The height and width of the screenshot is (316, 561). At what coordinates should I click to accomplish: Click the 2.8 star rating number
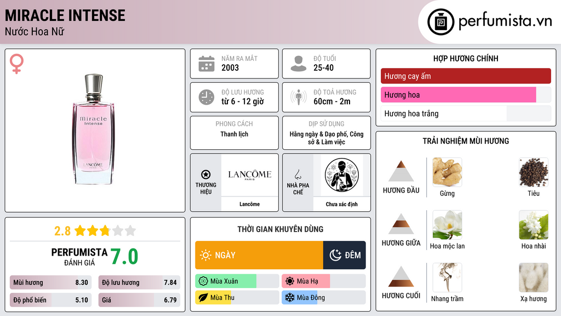pyautogui.click(x=62, y=231)
